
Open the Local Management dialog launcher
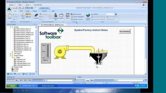[x=32, y=22]
